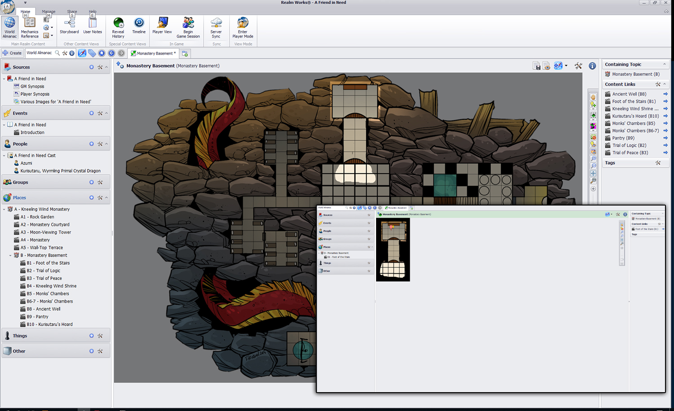Viewport: 674px width, 411px height.
Task: Start Server Sync
Action: point(216,28)
